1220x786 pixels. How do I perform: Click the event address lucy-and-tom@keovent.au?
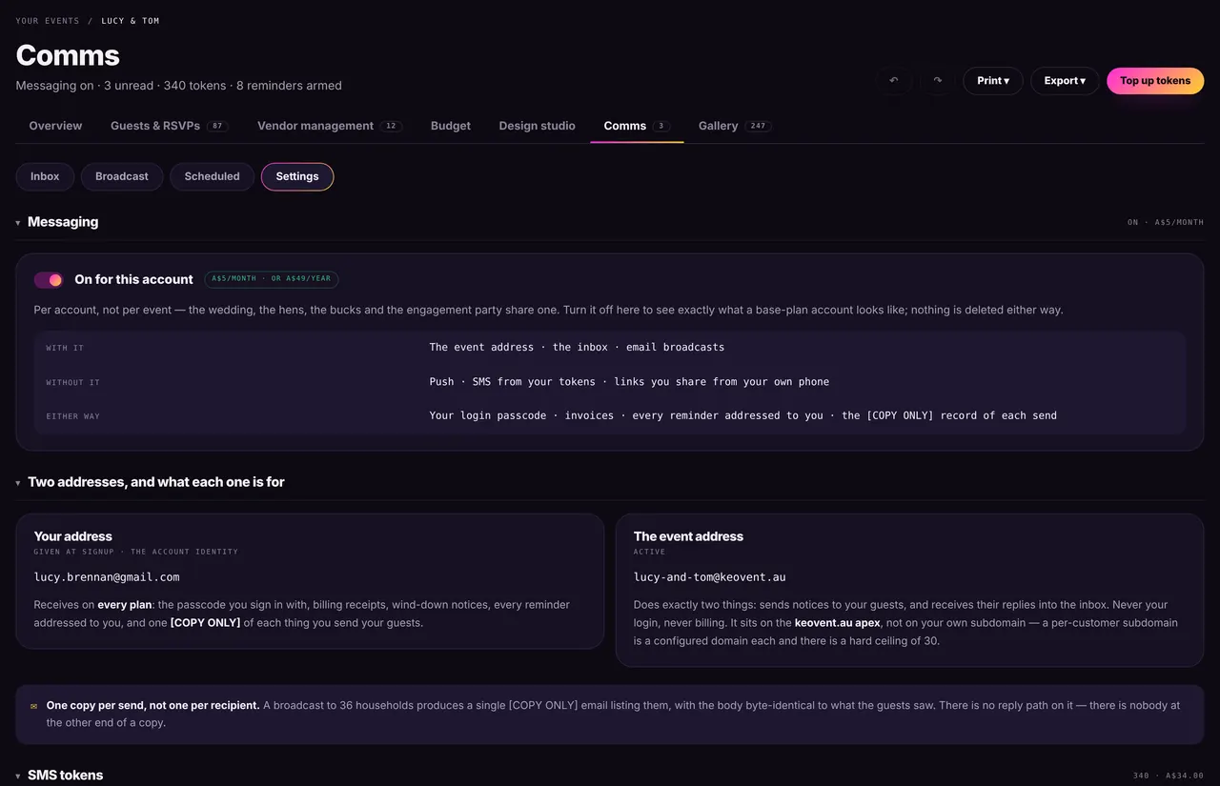pyautogui.click(x=710, y=577)
